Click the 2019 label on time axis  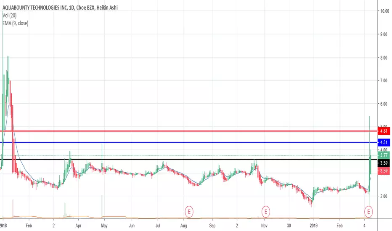point(313,226)
